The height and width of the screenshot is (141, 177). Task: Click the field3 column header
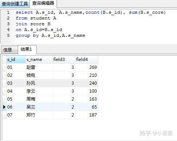coord(64,60)
